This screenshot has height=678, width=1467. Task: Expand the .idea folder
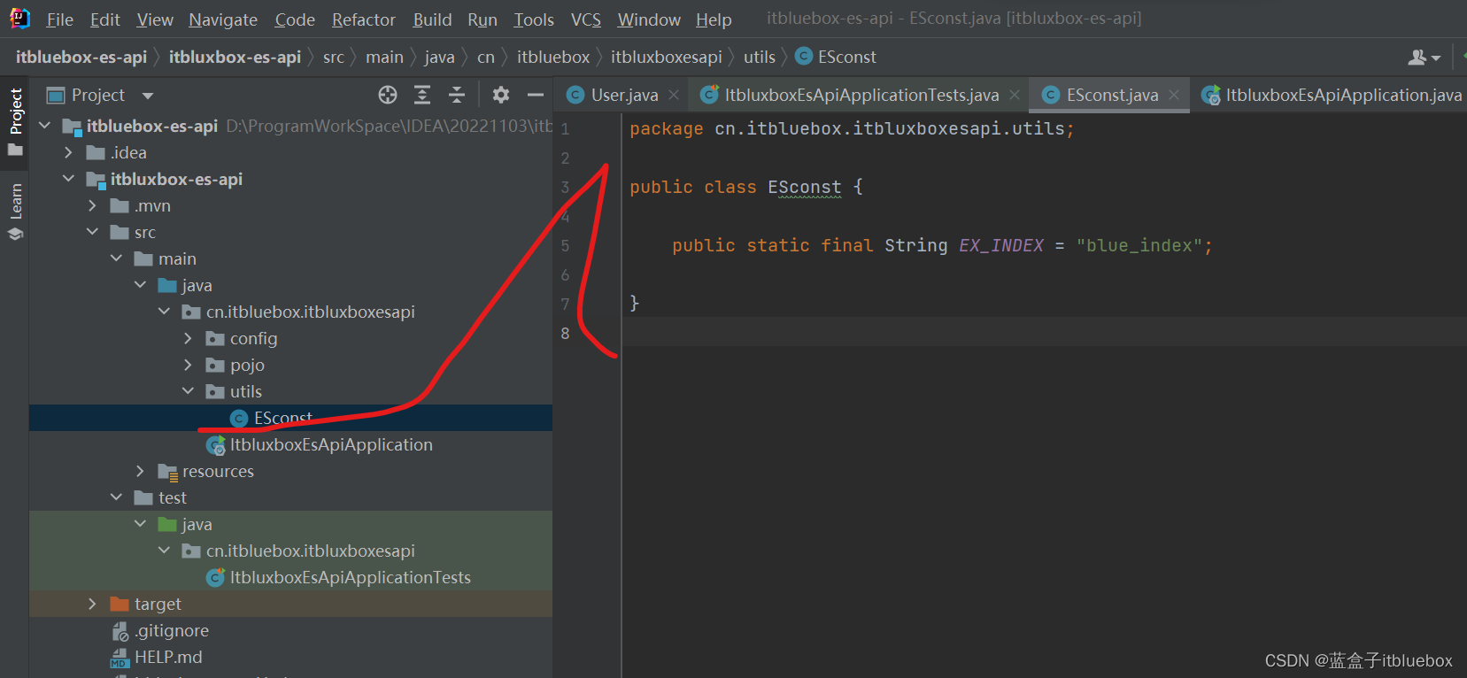pyautogui.click(x=68, y=152)
